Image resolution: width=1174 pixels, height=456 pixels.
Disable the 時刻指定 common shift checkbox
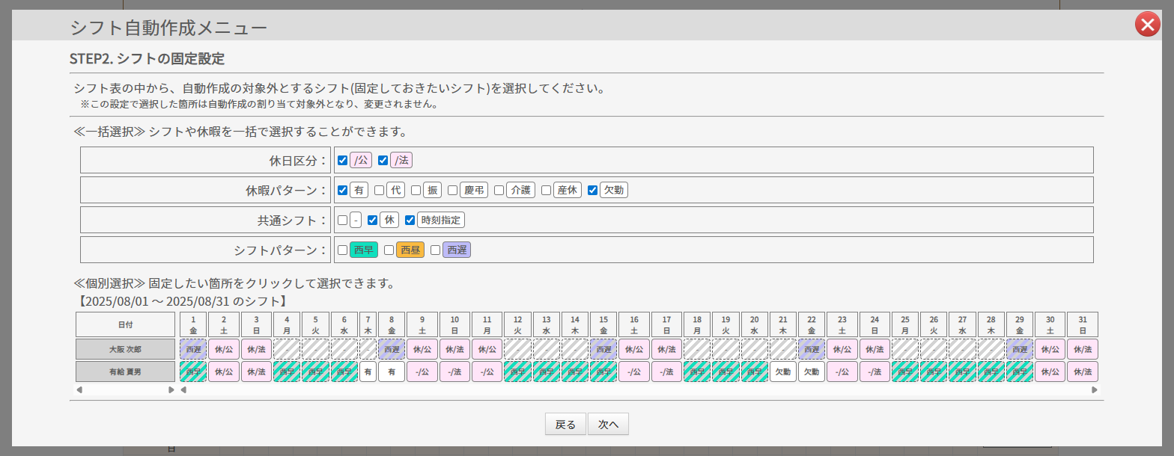(410, 220)
